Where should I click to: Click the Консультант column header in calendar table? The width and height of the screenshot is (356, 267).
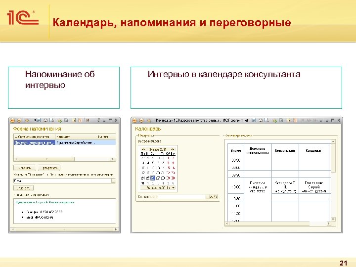tap(285, 151)
